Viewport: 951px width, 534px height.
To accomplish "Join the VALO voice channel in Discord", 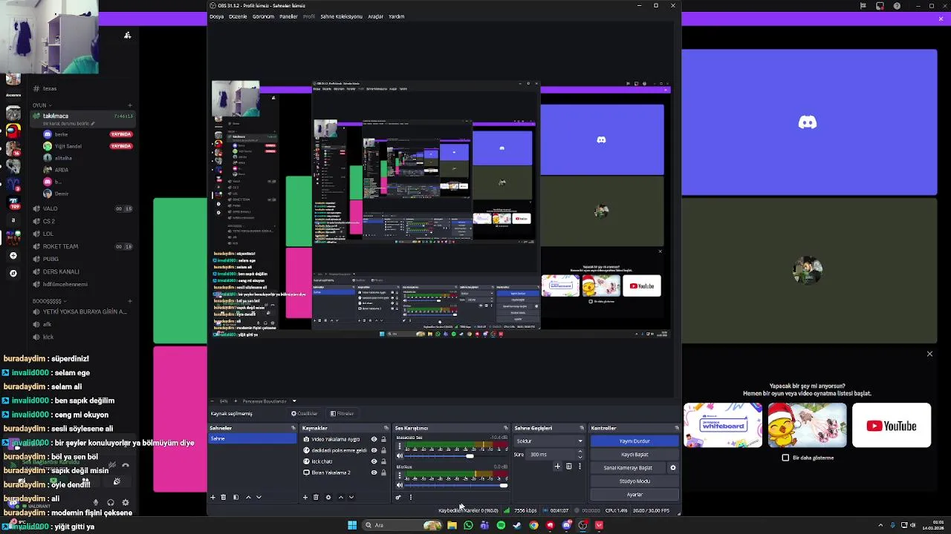I will click(x=82, y=208).
